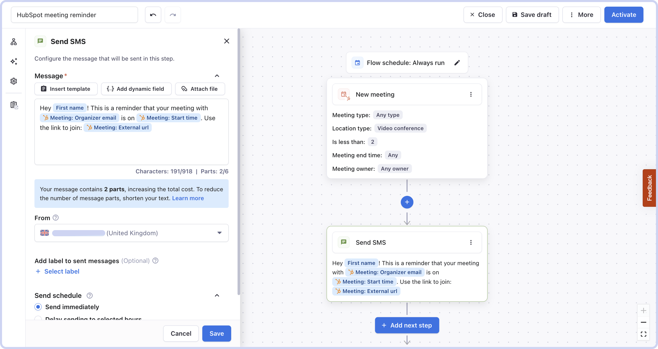
Task: Select the Delay sending radio option
Action: (x=38, y=319)
